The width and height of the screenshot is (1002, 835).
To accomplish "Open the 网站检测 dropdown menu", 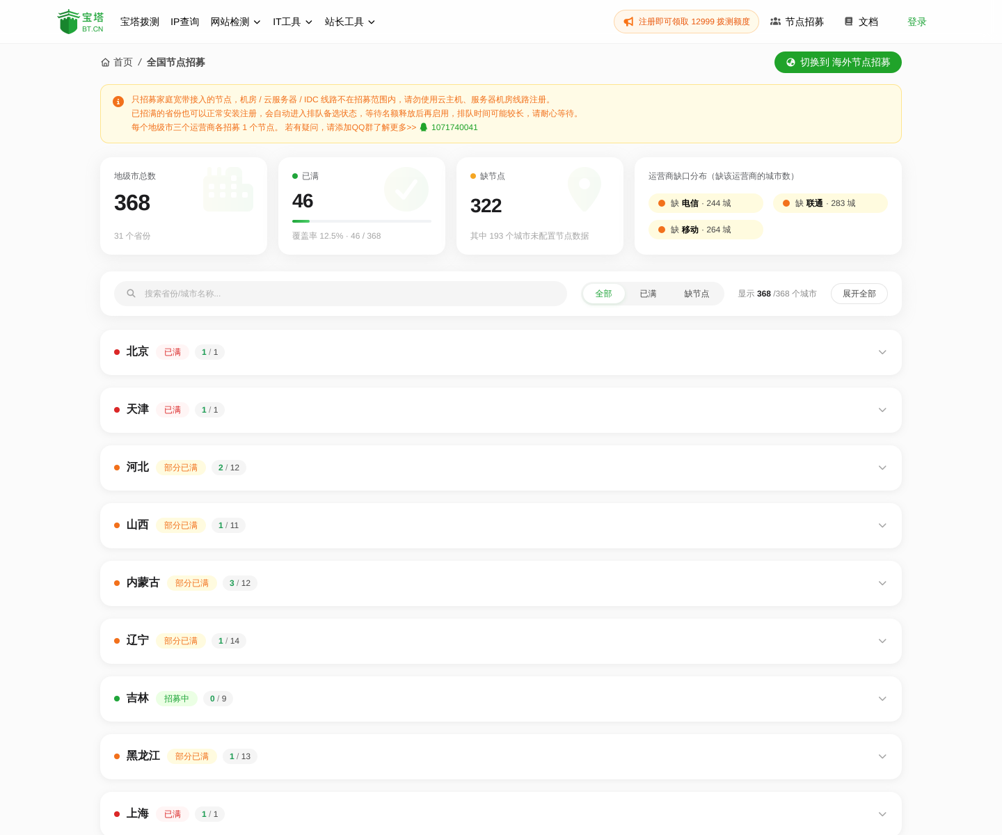I will tap(236, 22).
